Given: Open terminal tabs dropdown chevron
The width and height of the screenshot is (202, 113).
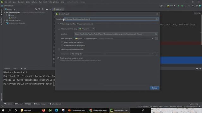Looking at the screenshot, I should pos(25,69).
